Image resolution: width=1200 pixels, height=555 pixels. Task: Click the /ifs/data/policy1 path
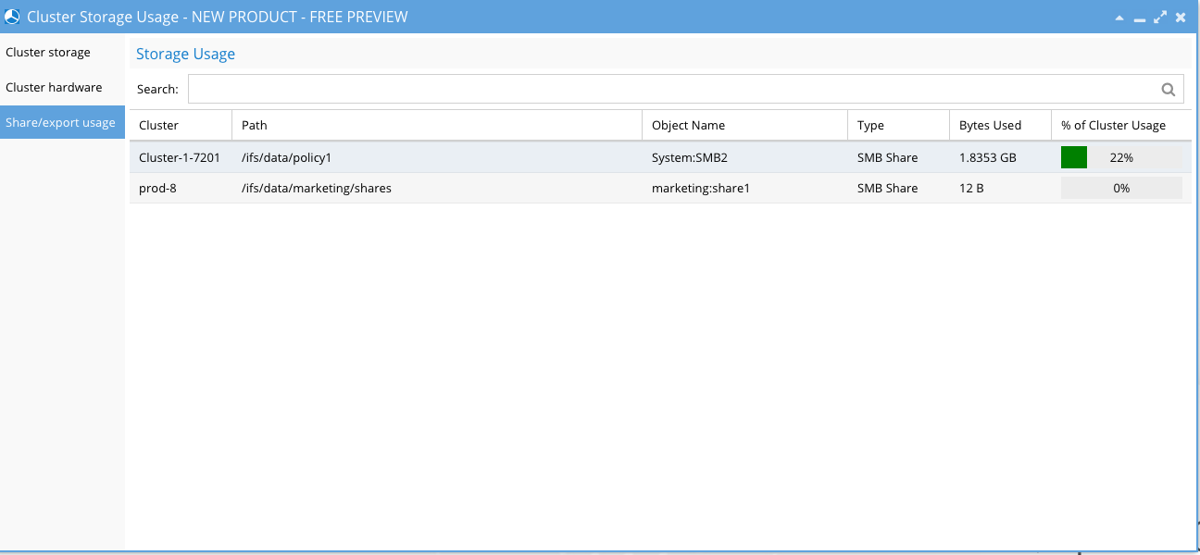pyautogui.click(x=286, y=158)
